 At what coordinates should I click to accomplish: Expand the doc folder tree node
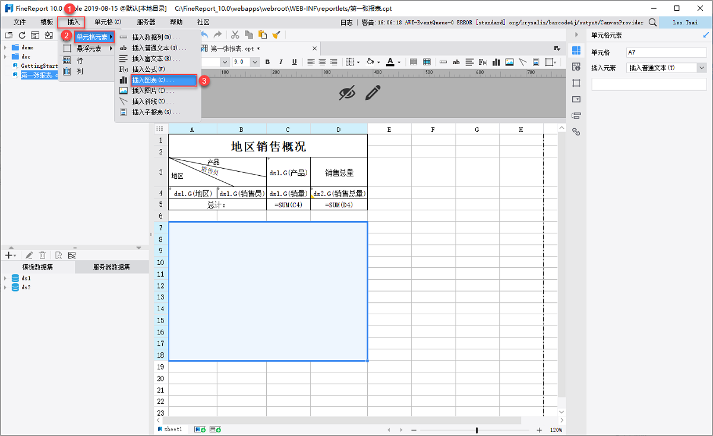tap(5, 56)
